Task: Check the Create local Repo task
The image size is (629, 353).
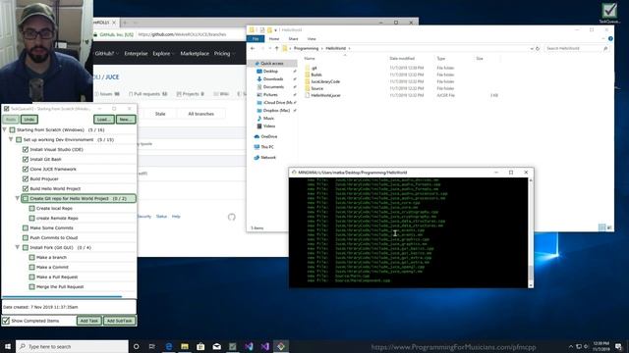Action: 31,208
